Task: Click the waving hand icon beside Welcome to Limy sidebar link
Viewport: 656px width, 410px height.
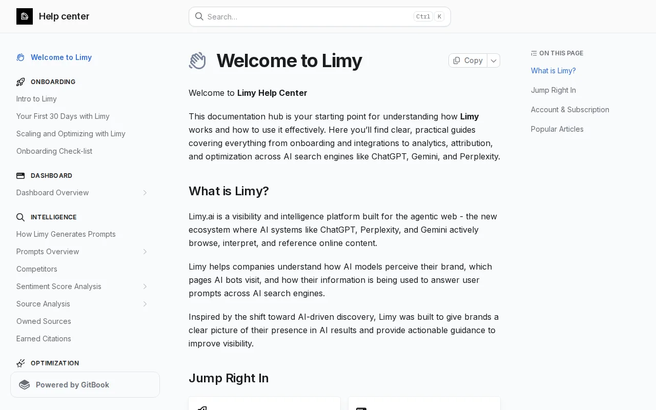Action: tap(20, 57)
